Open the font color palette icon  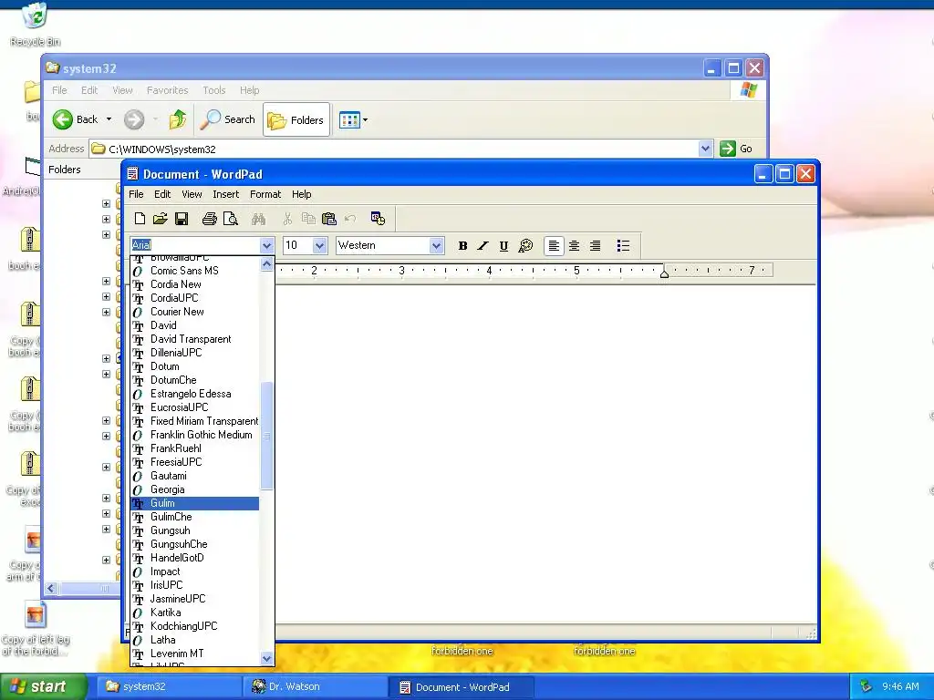pos(525,246)
